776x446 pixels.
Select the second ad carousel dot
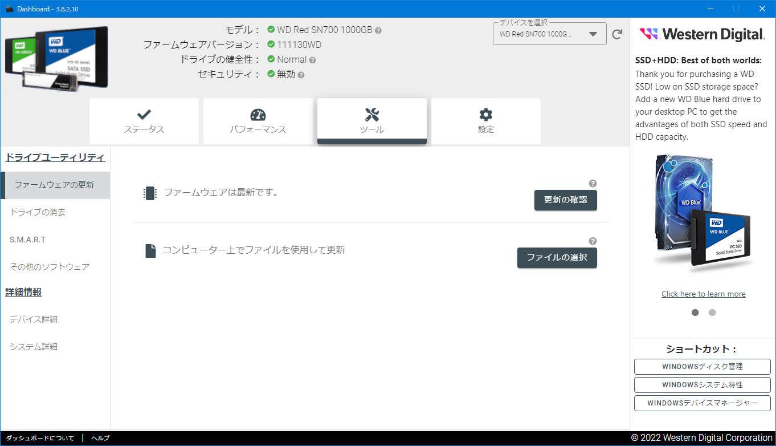point(712,313)
